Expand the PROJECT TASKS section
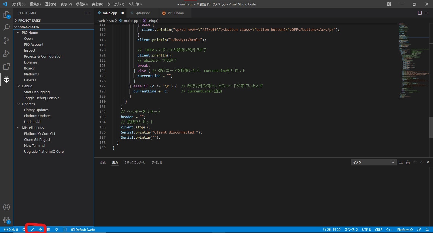 (x=29, y=21)
